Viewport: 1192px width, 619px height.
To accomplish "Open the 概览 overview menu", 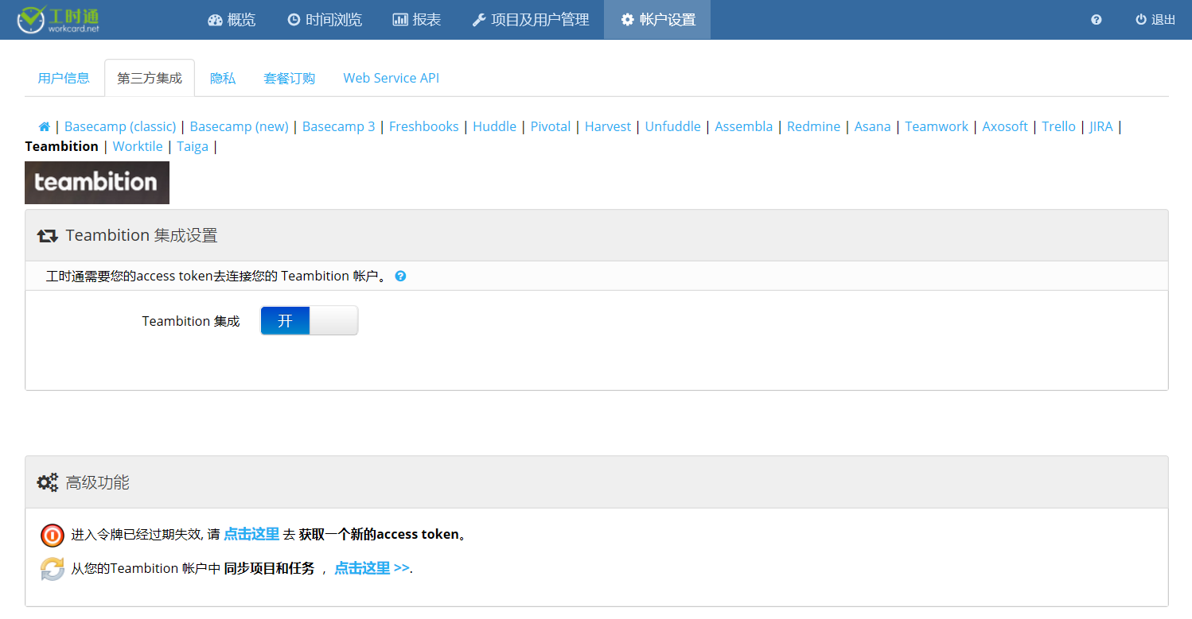I will [x=232, y=20].
